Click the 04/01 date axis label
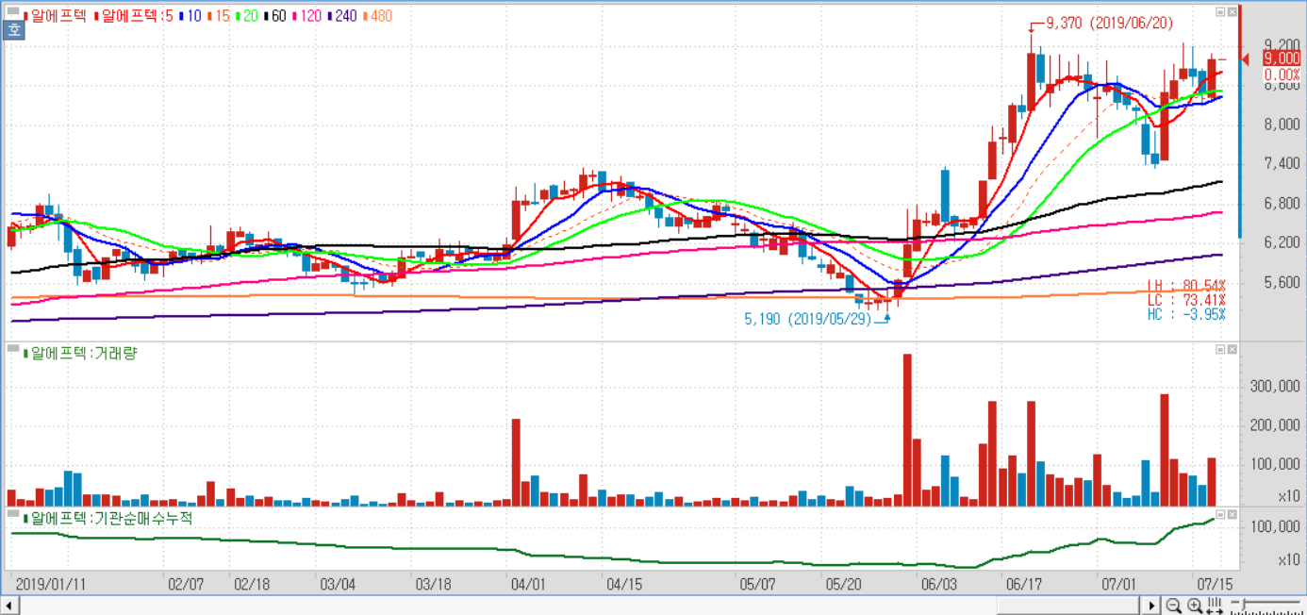Screen dimensions: 1307x615 (x=526, y=584)
